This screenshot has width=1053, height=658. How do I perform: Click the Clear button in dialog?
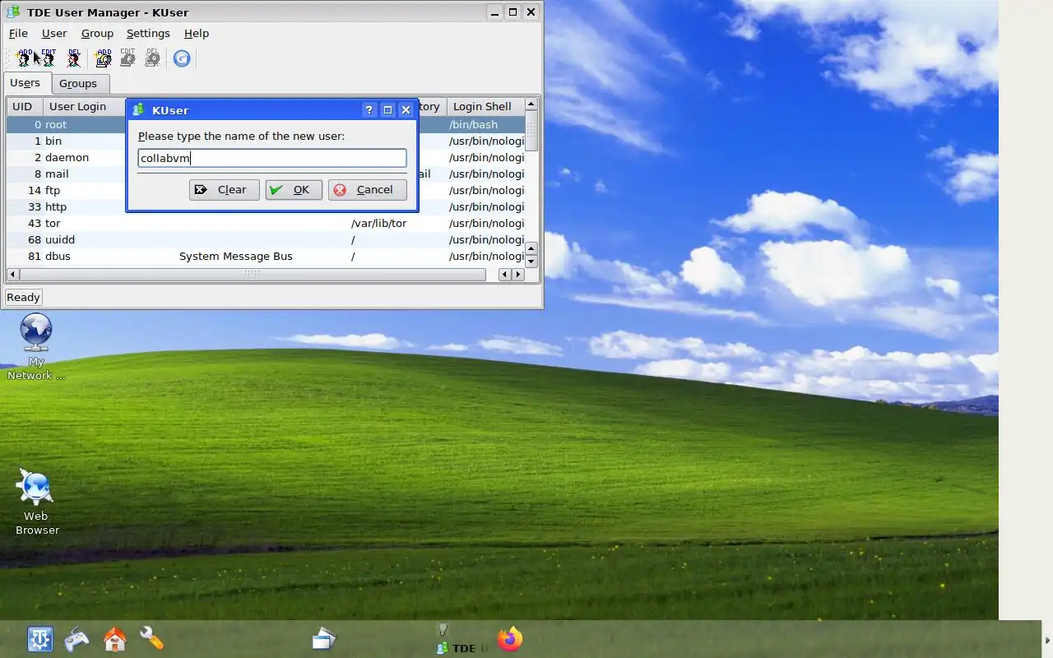pyautogui.click(x=224, y=189)
